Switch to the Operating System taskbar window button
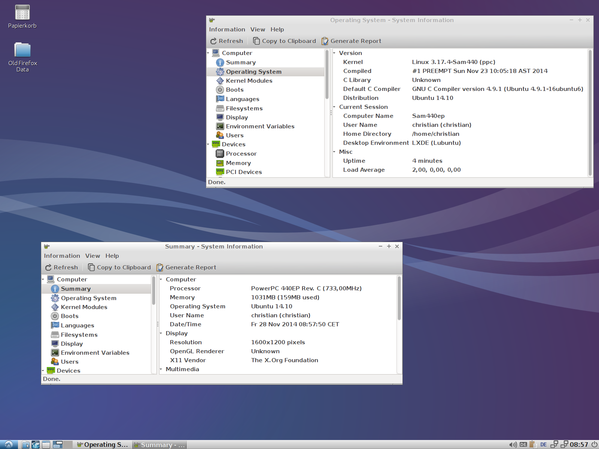Image resolution: width=599 pixels, height=449 pixels. 103,445
